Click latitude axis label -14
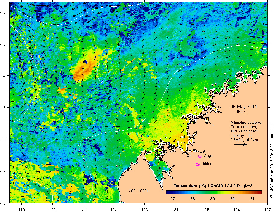The width and height of the screenshot is (274, 212). 3,76
